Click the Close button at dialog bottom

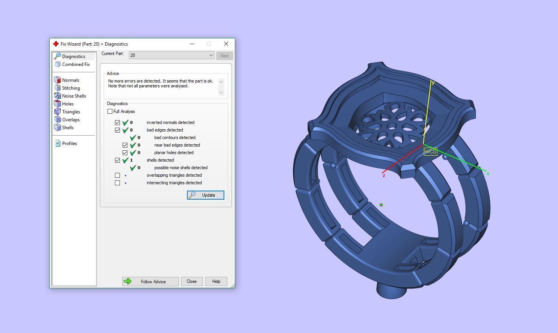click(192, 281)
